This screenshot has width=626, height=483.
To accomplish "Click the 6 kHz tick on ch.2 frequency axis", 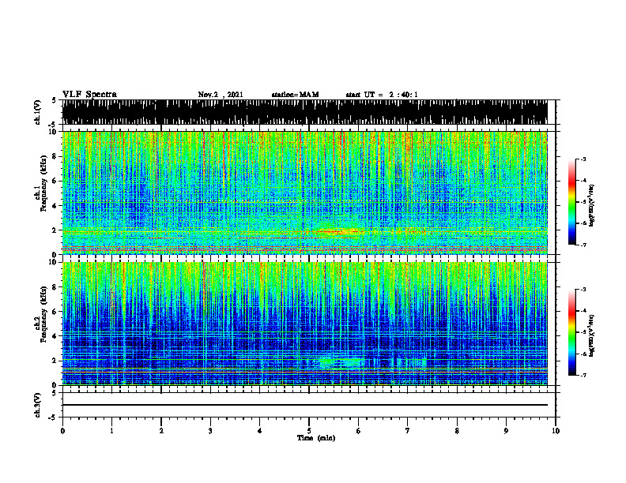I will point(55,312).
